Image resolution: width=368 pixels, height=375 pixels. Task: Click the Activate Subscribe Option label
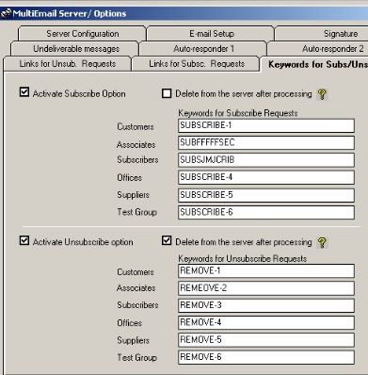click(79, 93)
